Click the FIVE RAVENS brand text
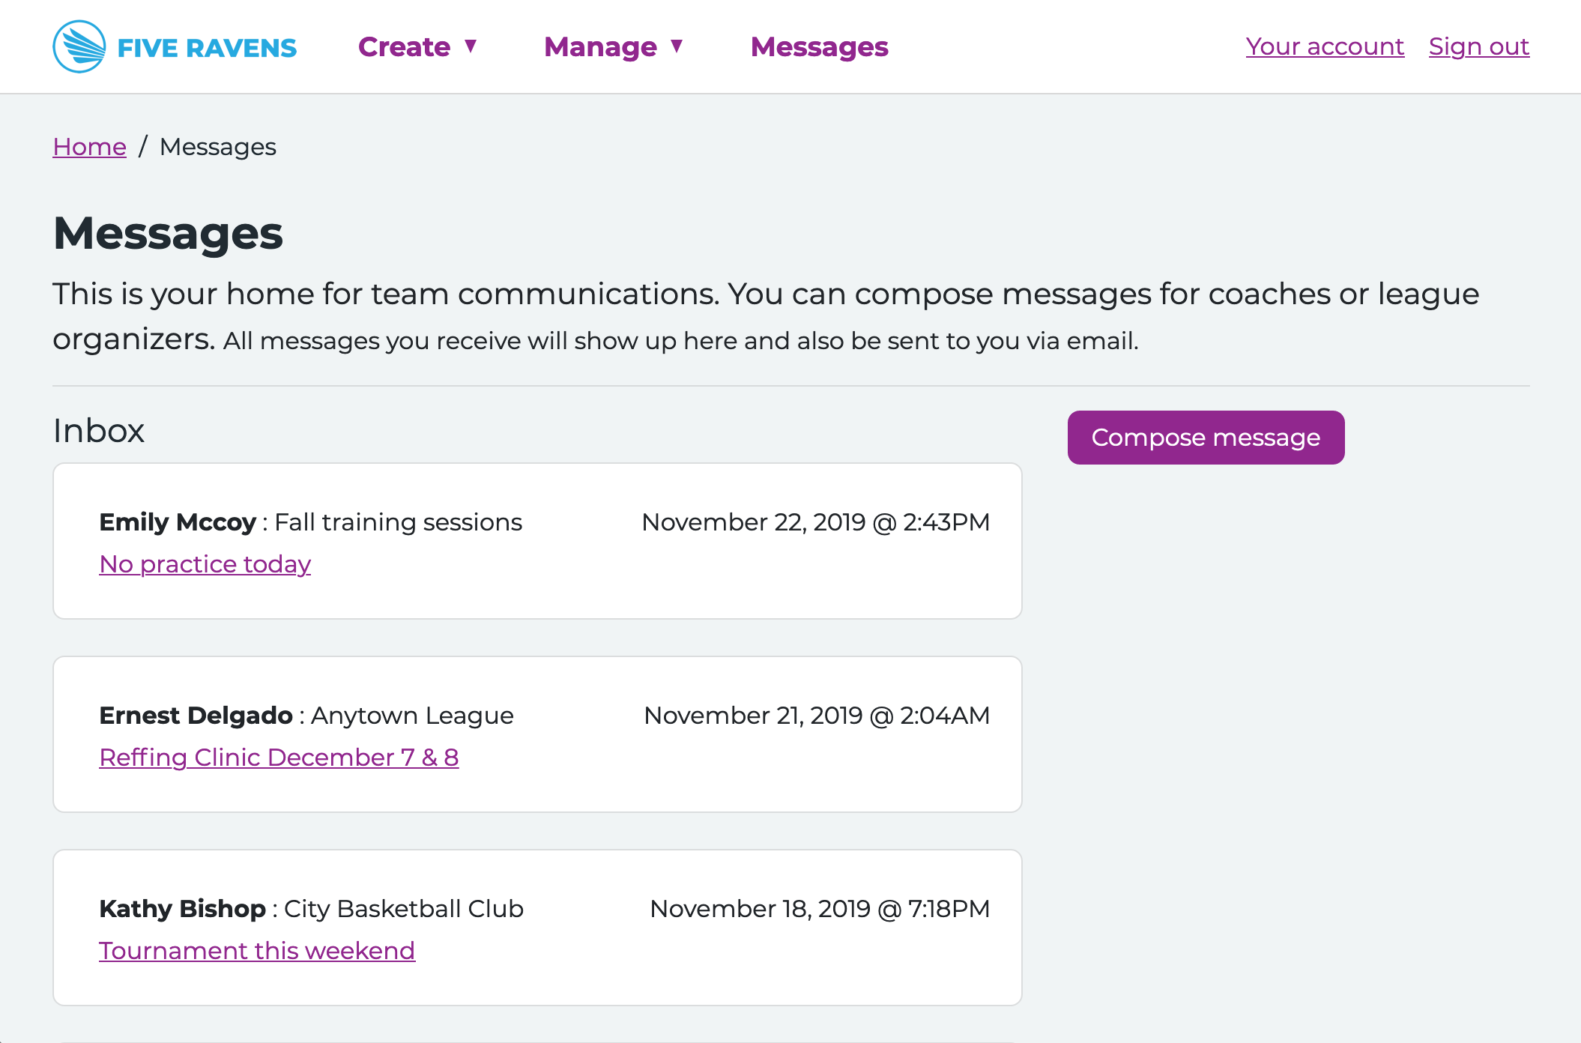Image resolution: width=1581 pixels, height=1043 pixels. (x=207, y=48)
